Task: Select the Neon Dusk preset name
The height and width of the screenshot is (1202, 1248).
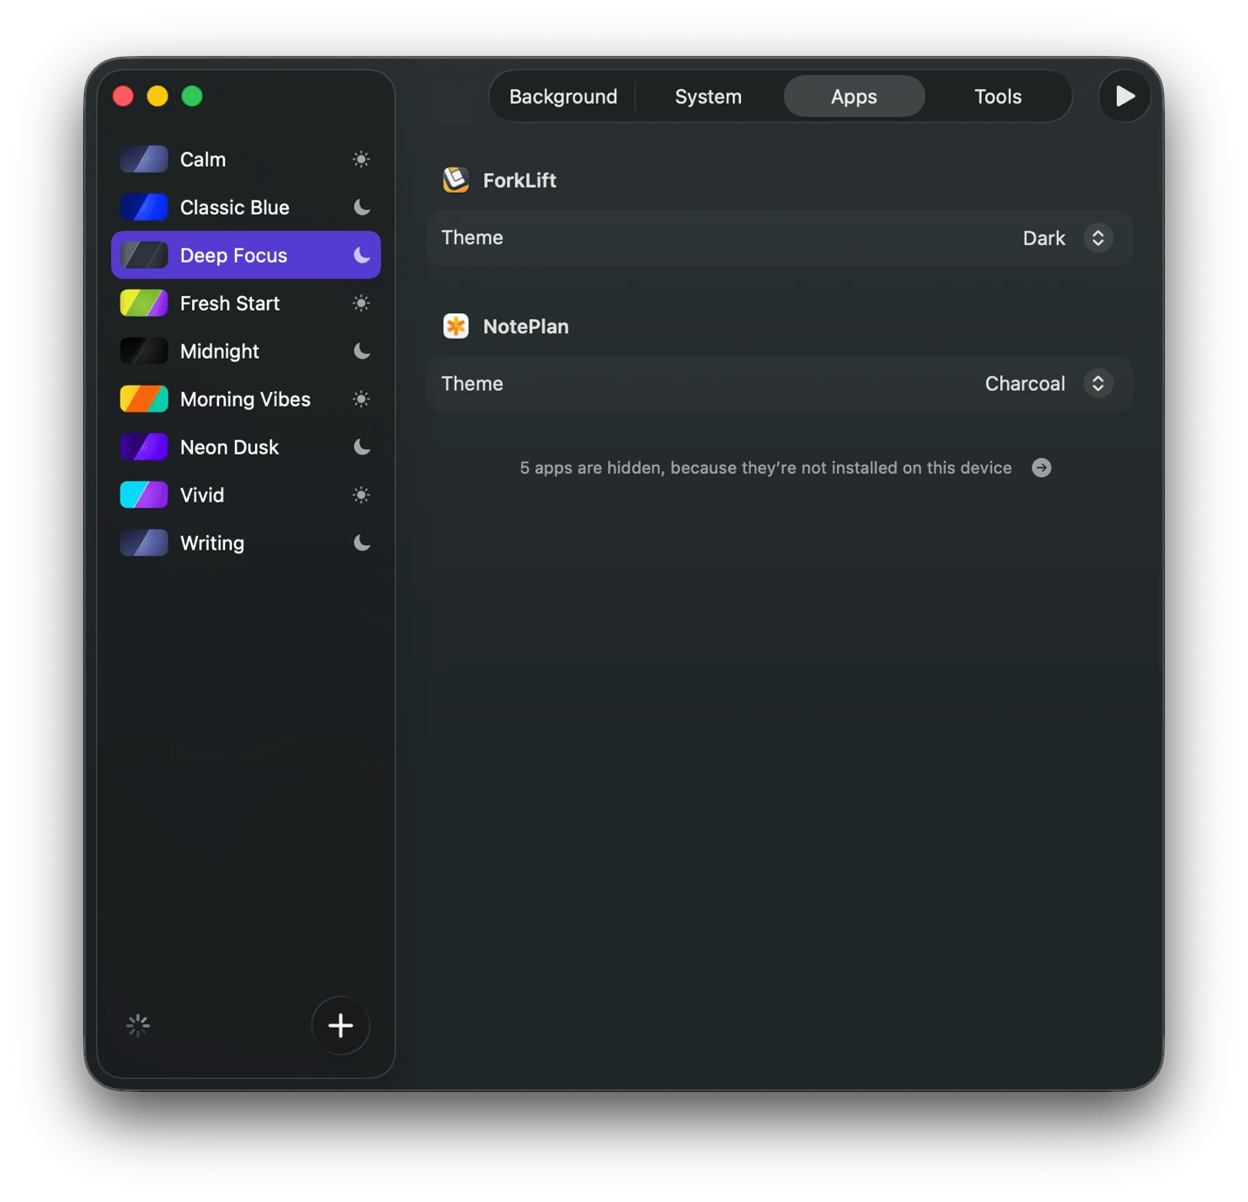Action: (229, 447)
